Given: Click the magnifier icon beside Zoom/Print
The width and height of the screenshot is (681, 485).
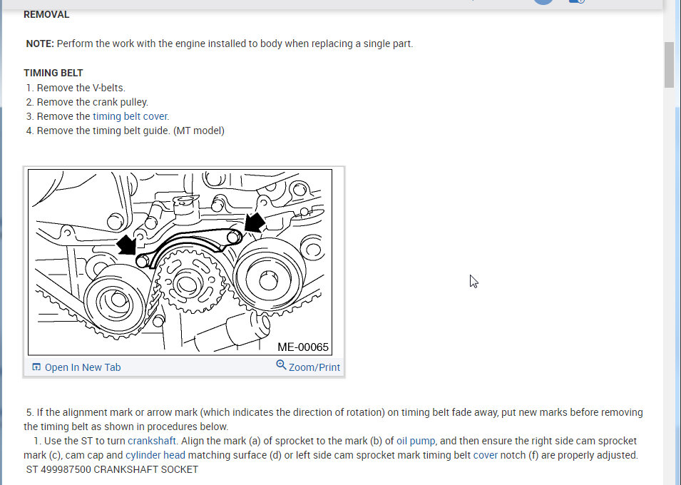Looking at the screenshot, I should [x=281, y=365].
